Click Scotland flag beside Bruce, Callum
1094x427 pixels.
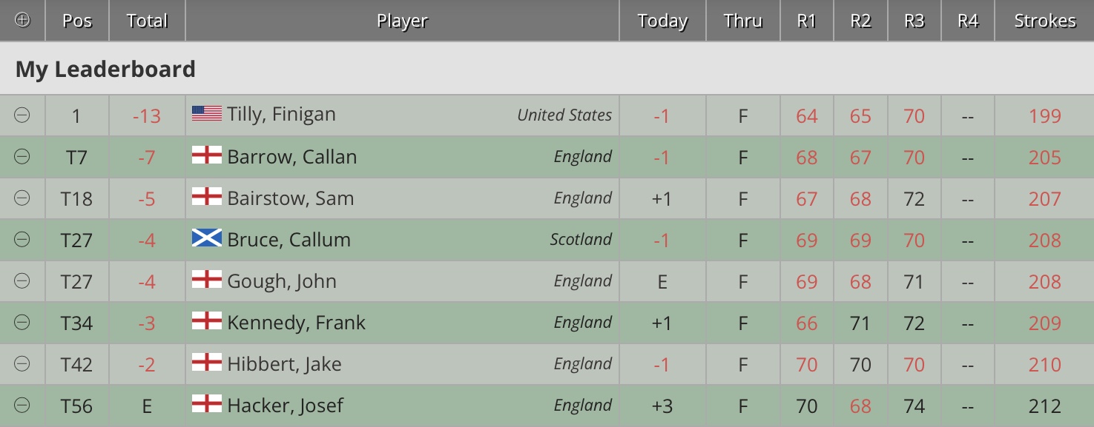pyautogui.click(x=207, y=238)
